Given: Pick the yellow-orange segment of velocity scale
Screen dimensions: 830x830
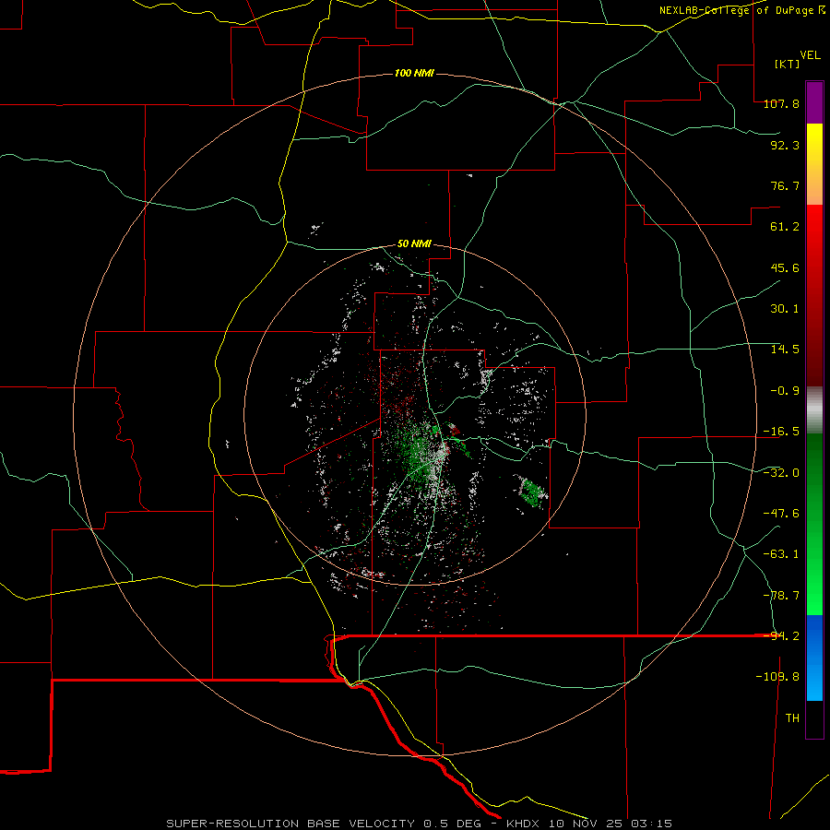Looking at the screenshot, I should (814, 164).
